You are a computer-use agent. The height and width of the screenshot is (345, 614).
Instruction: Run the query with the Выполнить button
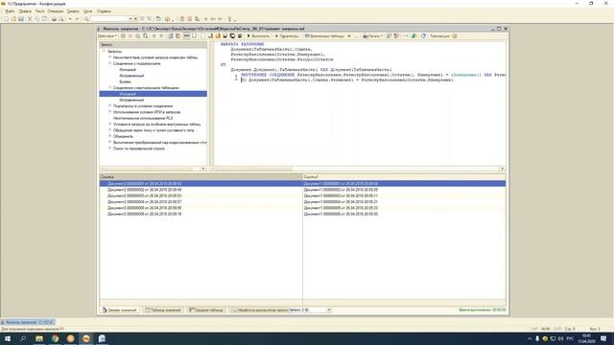258,36
